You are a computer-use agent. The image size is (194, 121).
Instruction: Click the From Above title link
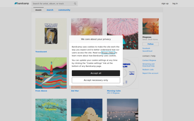pos(41,91)
